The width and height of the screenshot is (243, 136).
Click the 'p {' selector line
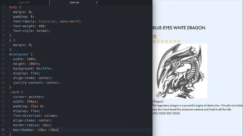click(12, 40)
